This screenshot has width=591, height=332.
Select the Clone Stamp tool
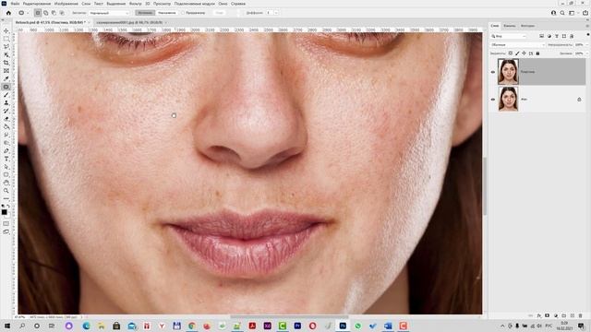tap(6, 102)
